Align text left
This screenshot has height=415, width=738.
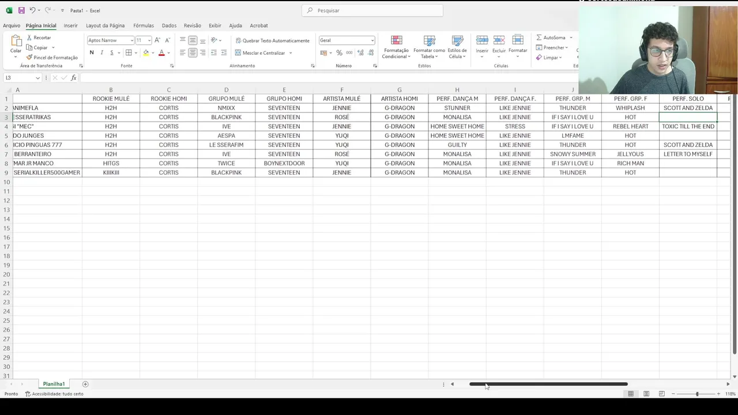pos(183,52)
